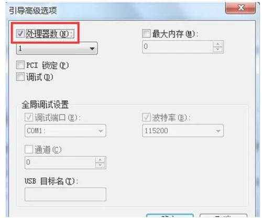Tick the PCI 锁定 checkbox
Screen dimensions: 262x218
coord(20,65)
